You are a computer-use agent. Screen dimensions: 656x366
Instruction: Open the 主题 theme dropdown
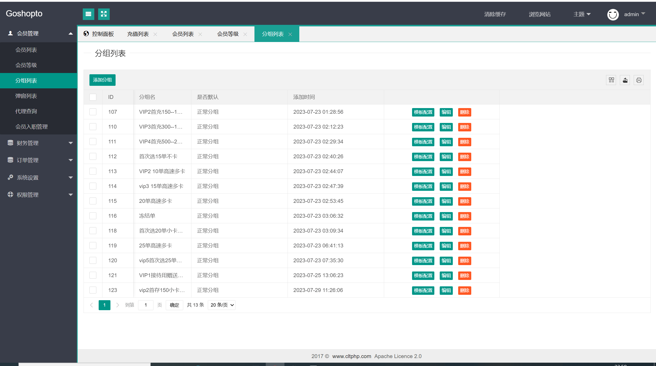click(582, 14)
